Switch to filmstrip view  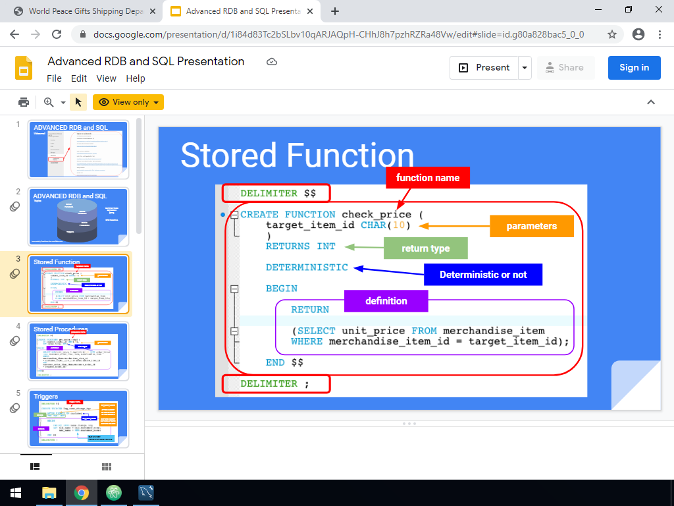tap(36, 466)
